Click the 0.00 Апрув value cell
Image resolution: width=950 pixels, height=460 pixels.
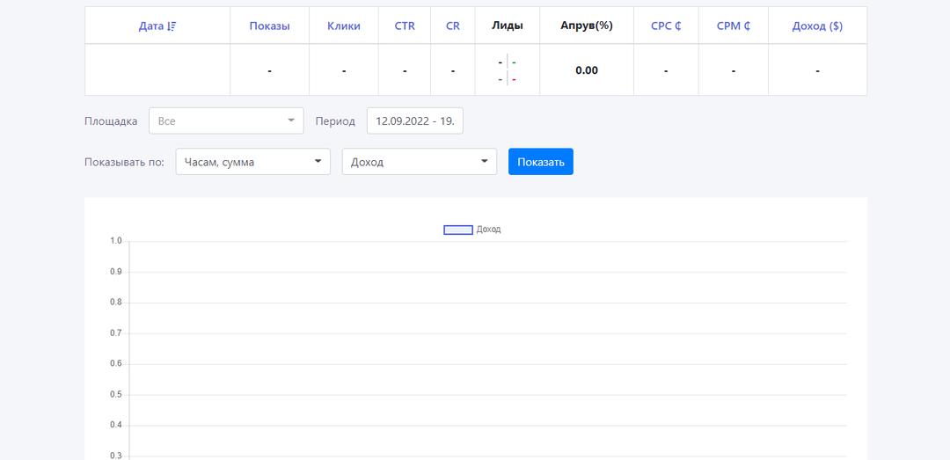[x=586, y=70]
